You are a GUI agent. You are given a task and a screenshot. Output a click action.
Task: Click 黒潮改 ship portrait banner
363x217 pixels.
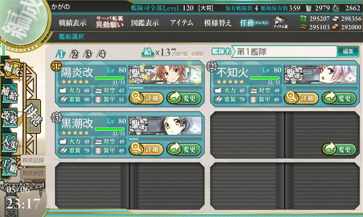(165, 126)
